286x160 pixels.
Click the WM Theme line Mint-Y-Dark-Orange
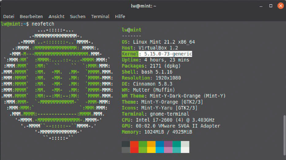pyautogui.click(x=174, y=96)
